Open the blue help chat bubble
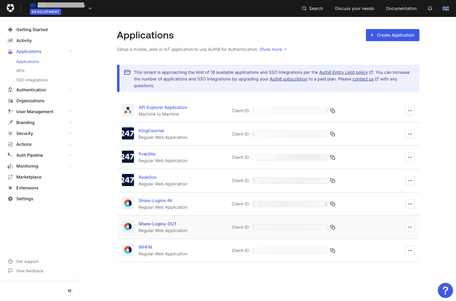 tap(445, 290)
